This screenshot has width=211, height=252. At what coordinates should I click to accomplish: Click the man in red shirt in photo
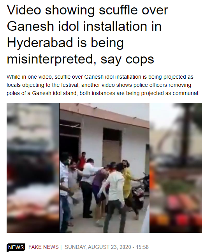click(82, 160)
